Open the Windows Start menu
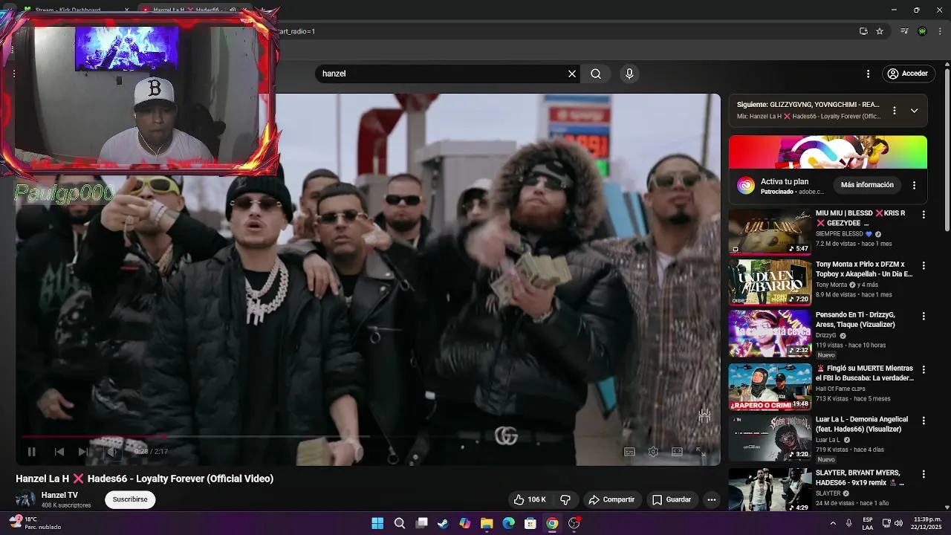This screenshot has width=951, height=535. pos(377,523)
